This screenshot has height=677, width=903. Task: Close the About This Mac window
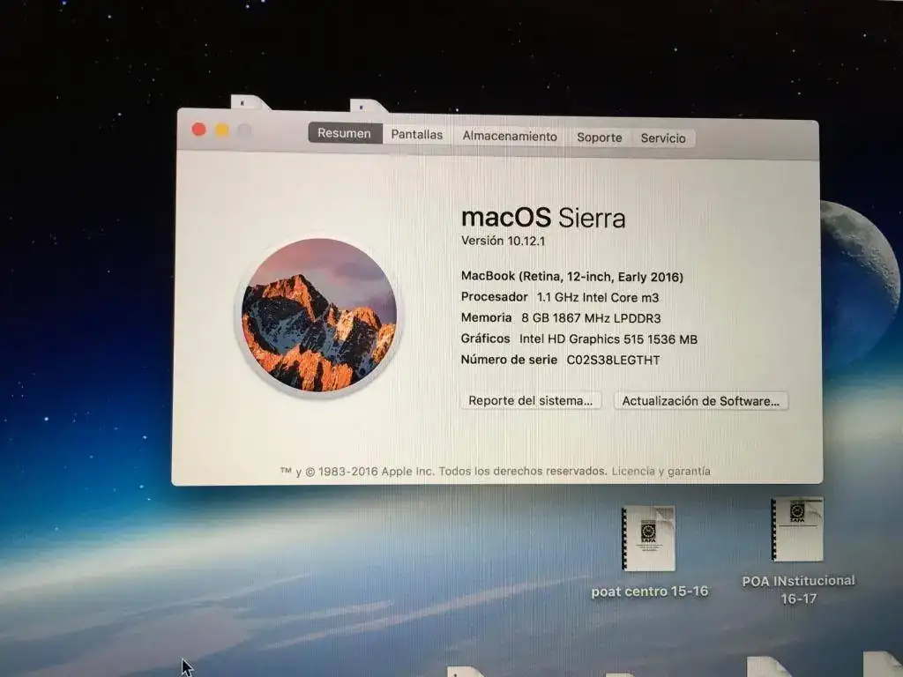pos(199,130)
